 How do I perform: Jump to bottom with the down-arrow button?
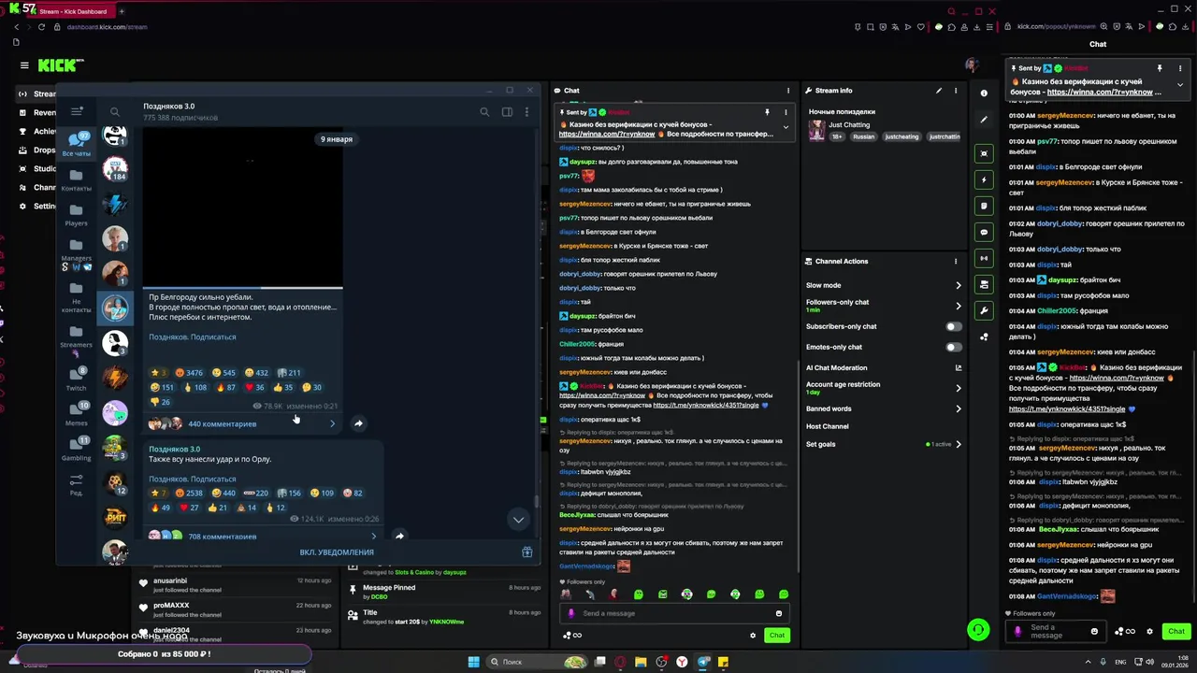518,519
